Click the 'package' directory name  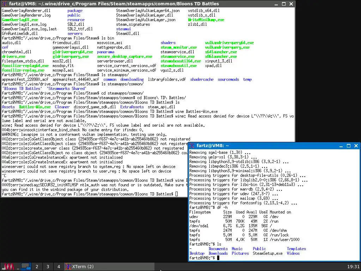[75, 11]
